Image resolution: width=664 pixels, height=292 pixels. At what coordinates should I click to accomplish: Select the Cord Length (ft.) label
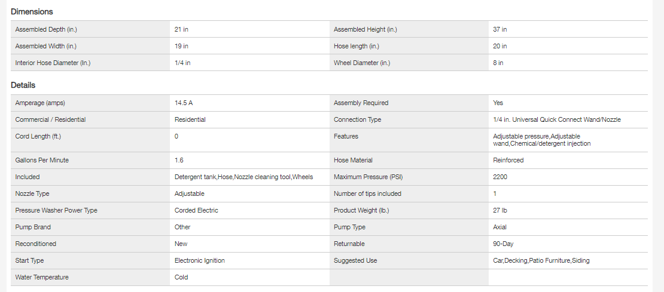(38, 136)
